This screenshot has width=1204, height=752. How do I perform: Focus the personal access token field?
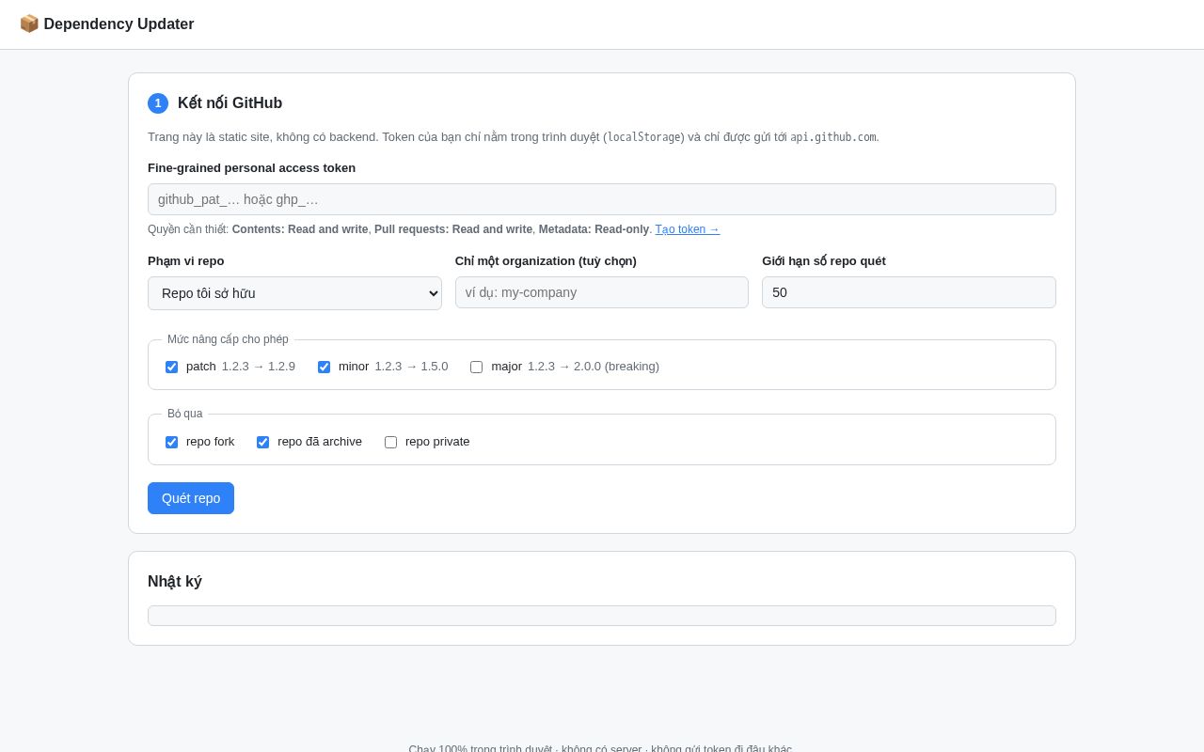point(602,199)
